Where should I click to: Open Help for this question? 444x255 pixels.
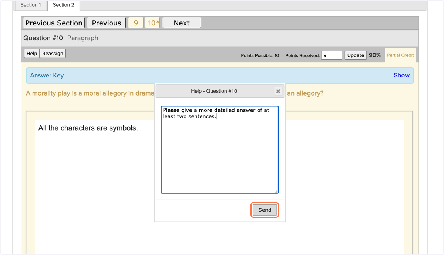[32, 54]
